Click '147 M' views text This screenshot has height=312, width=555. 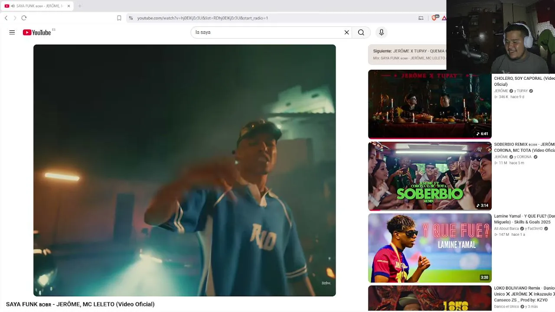click(503, 234)
